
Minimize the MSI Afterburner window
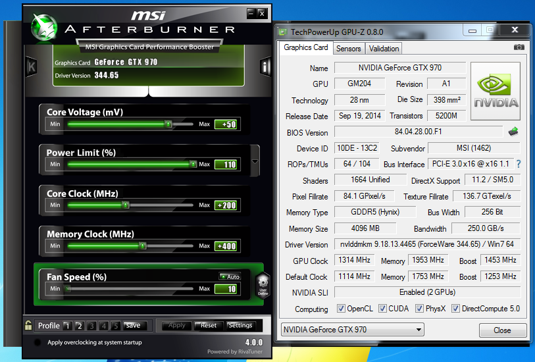tap(251, 14)
